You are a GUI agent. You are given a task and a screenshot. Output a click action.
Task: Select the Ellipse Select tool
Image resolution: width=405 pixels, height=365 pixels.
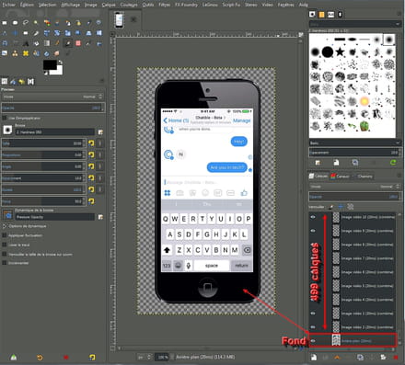coord(15,23)
